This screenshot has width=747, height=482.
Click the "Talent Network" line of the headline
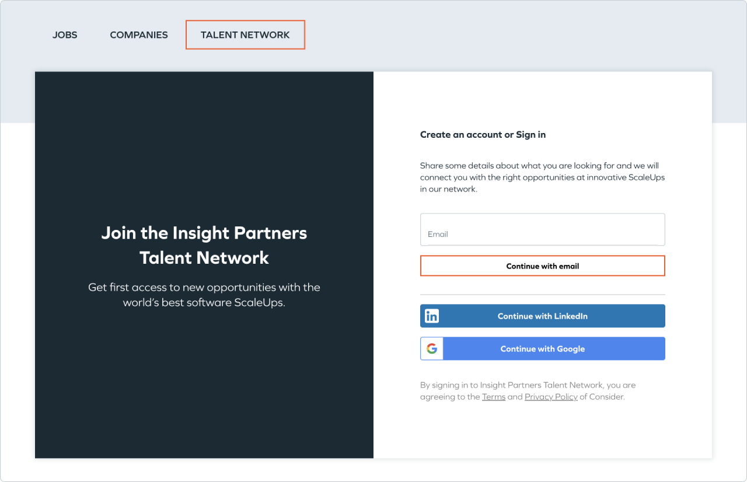click(x=204, y=258)
